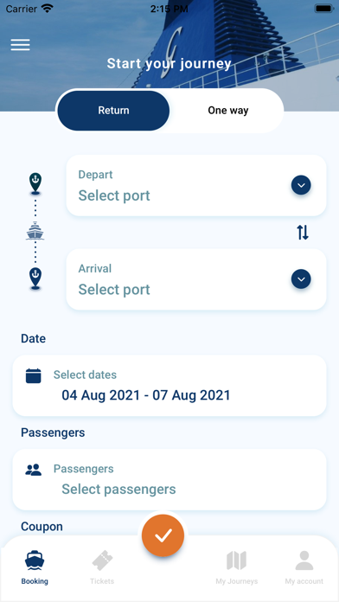Screen dimensions: 339x602
Task: Expand the Arrival port dropdown arrow
Action: tap(301, 279)
